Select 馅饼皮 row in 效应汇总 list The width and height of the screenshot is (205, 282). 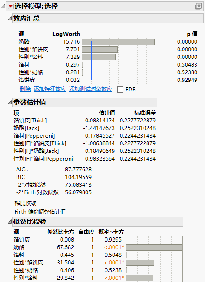click(26, 80)
